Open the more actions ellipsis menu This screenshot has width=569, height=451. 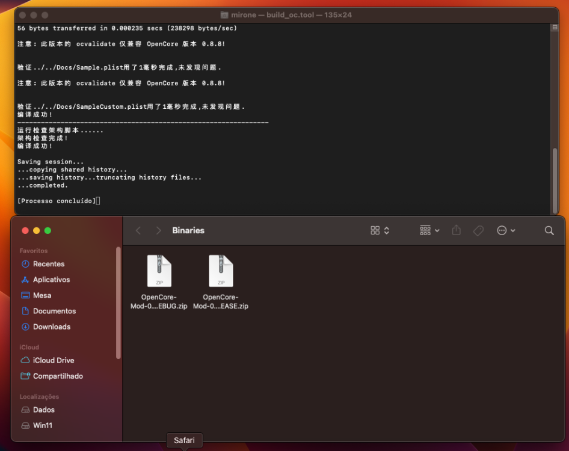[x=502, y=230]
